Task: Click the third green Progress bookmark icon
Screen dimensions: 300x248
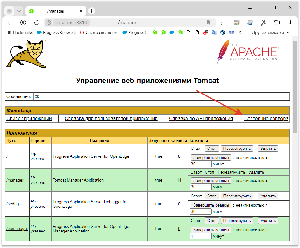Action: point(180,32)
